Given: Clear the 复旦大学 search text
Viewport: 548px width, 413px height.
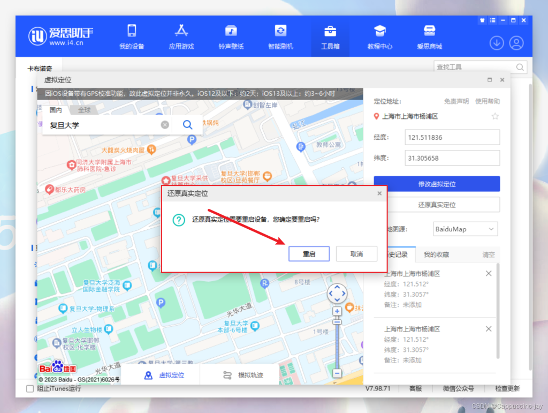Looking at the screenshot, I should (165, 124).
